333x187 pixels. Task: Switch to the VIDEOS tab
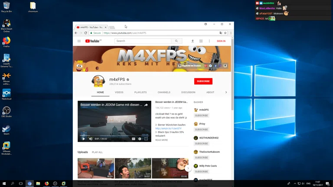[119, 92]
